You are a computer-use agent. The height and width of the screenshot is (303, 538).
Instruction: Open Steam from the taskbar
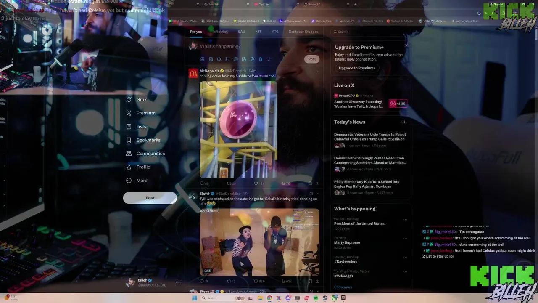(325, 298)
